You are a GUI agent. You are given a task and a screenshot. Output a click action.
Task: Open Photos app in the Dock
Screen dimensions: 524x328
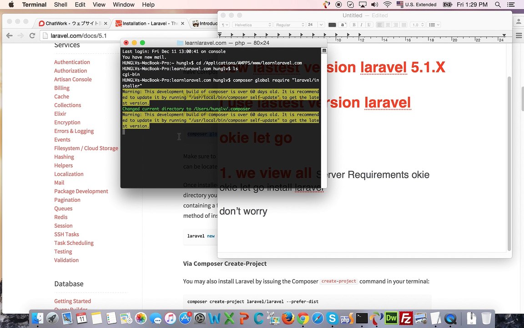[x=141, y=318]
